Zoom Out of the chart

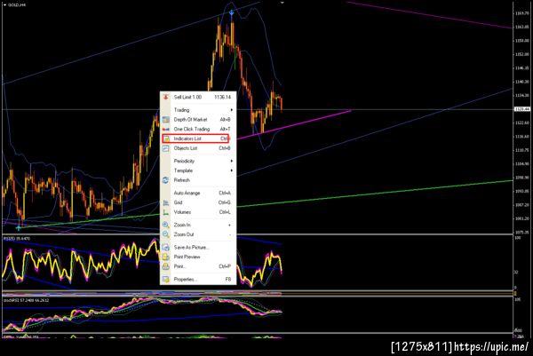(198, 234)
